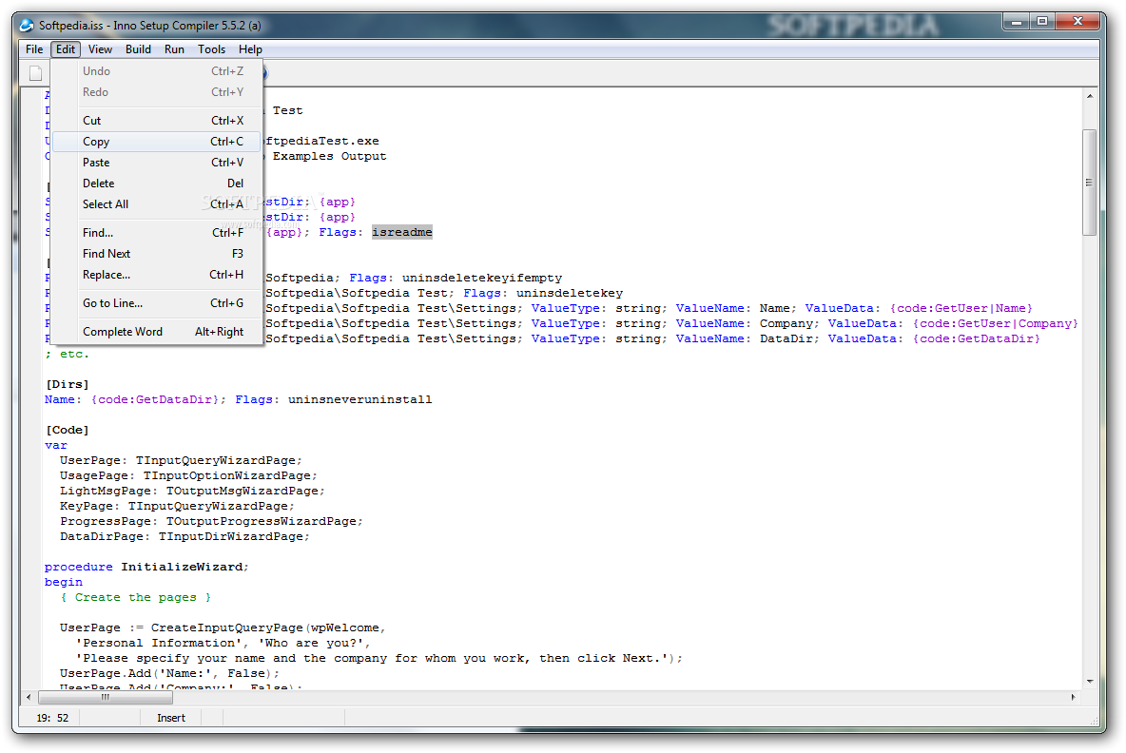Viewport: 1126px width, 753px height.
Task: Select Copy from the Edit menu
Action: point(157,142)
